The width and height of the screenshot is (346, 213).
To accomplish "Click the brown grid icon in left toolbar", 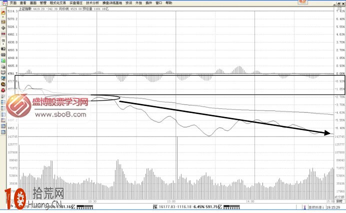I will pyautogui.click(x=3, y=22).
